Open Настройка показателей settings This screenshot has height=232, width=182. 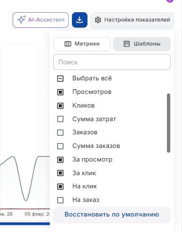pos(132,20)
